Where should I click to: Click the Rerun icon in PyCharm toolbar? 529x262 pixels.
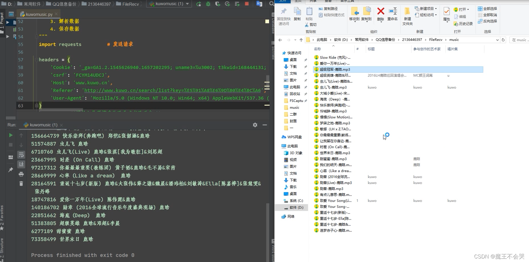[199, 4]
